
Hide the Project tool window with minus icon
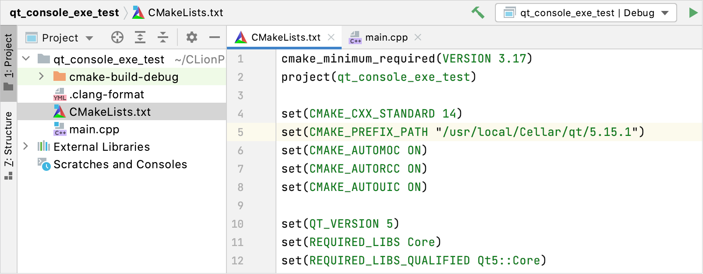click(215, 38)
